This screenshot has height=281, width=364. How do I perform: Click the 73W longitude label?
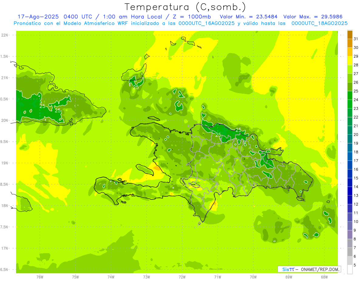tap(147, 277)
